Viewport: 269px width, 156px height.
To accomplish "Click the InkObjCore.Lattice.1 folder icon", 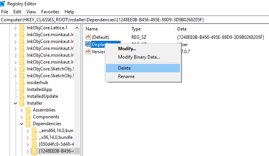I will [x=23, y=28].
